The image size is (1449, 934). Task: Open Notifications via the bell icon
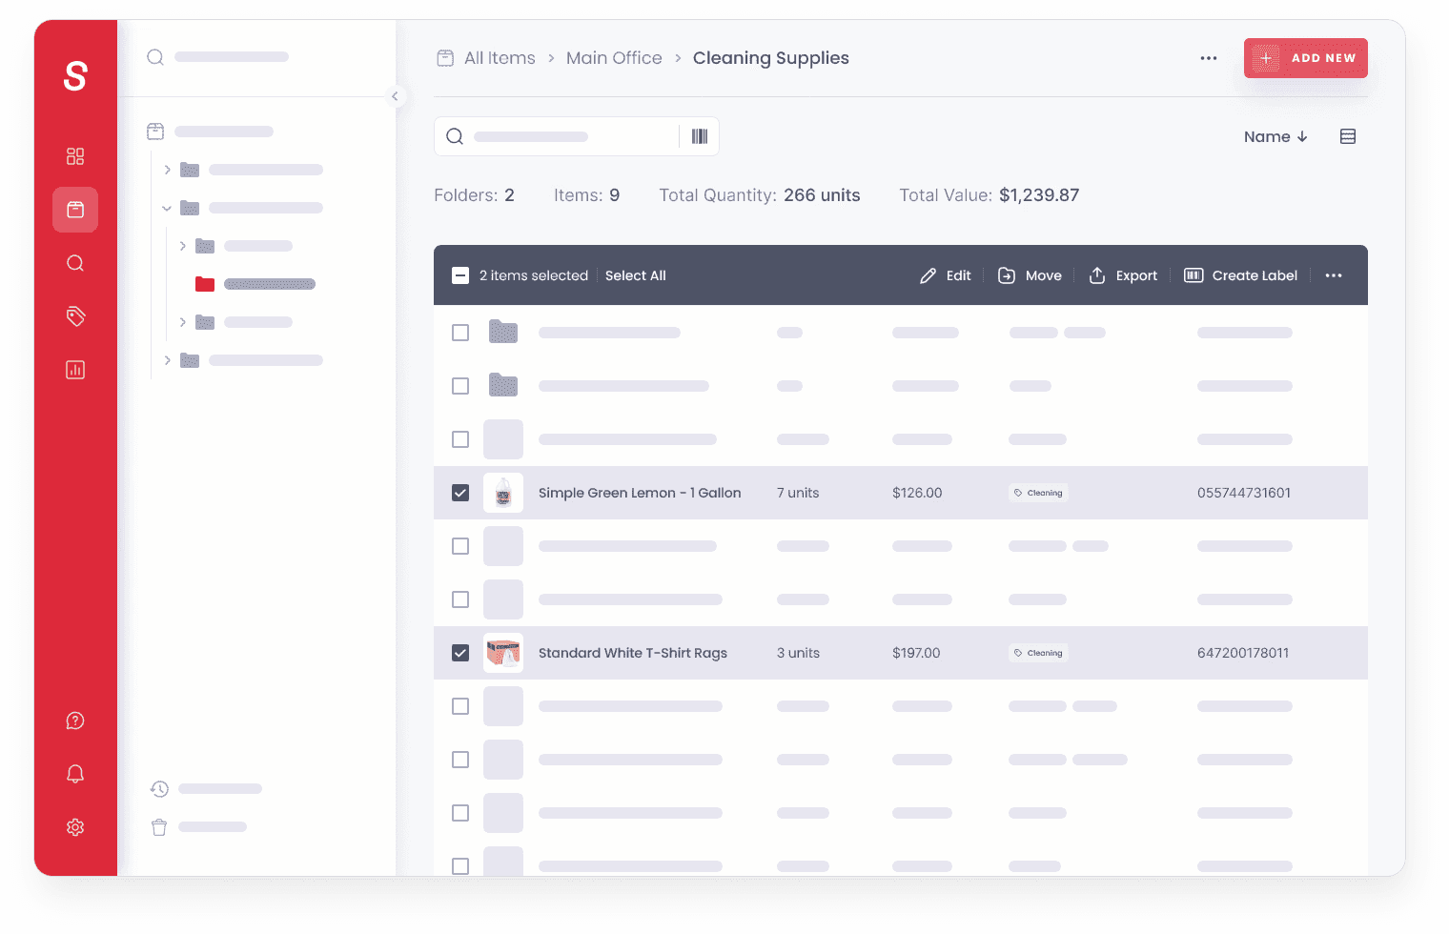75,774
